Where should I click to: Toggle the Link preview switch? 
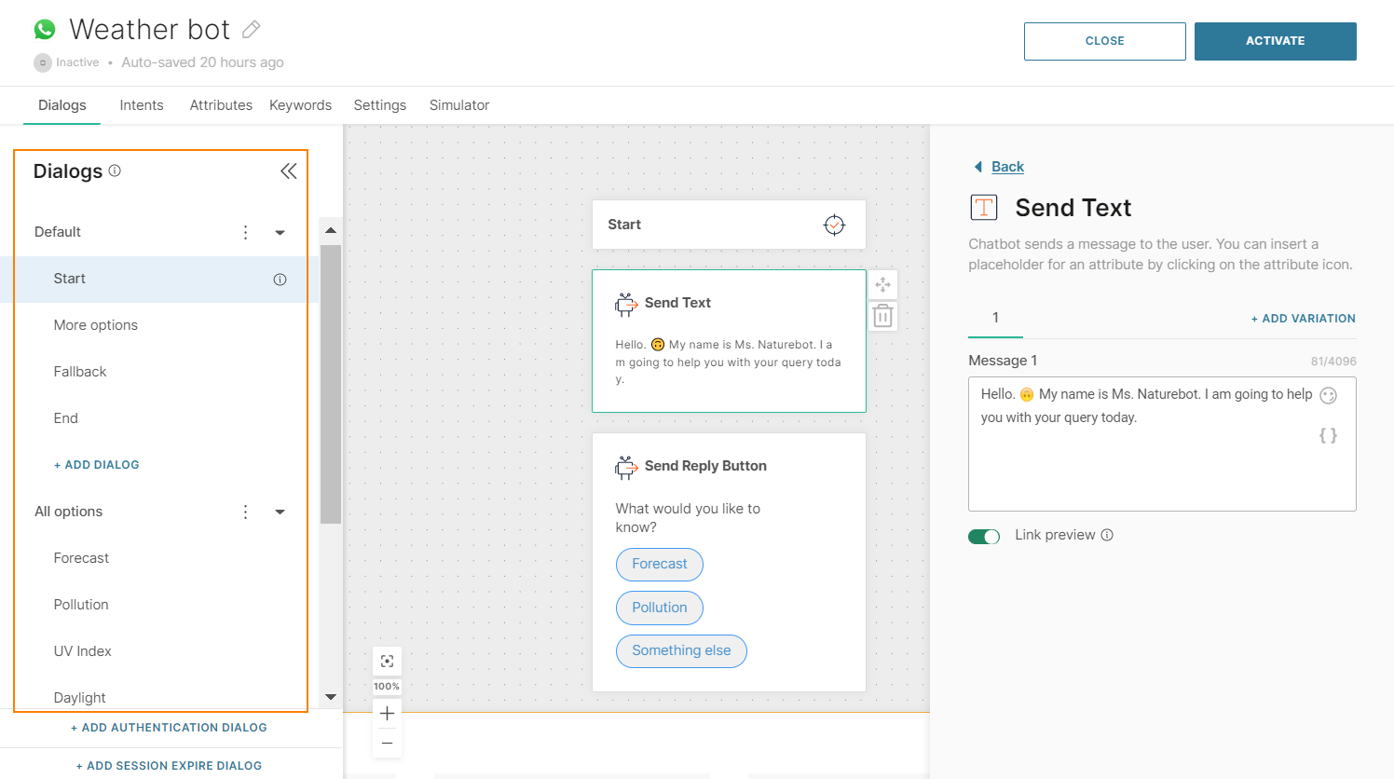[x=984, y=536]
